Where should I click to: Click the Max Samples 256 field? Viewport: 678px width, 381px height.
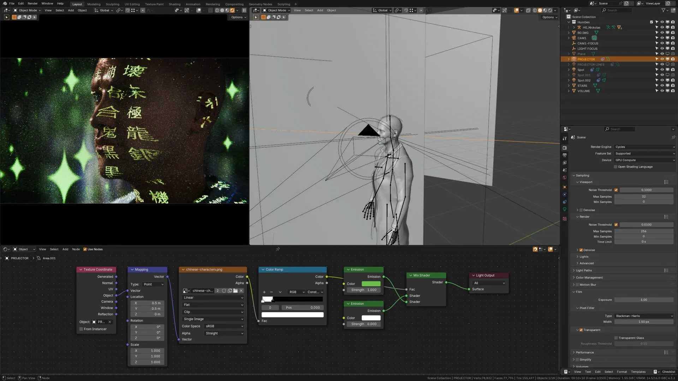[x=644, y=231]
